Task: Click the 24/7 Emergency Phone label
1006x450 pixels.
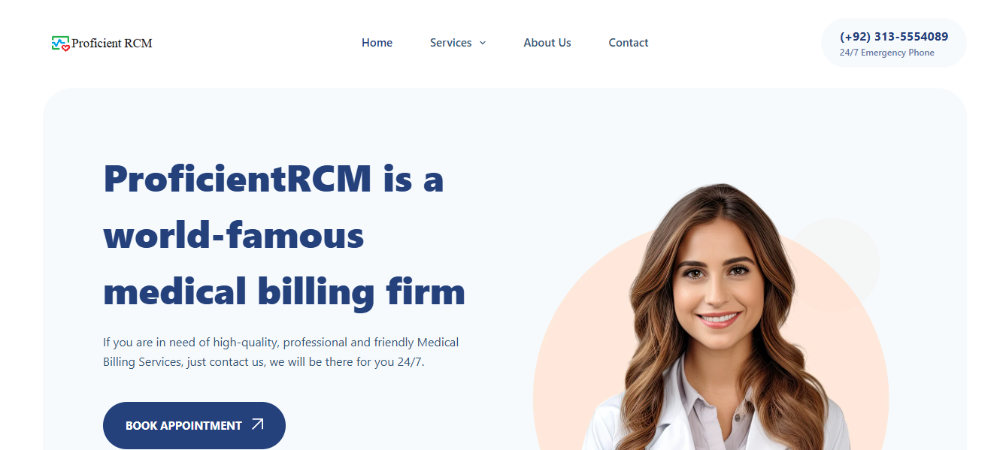Action: [x=887, y=53]
